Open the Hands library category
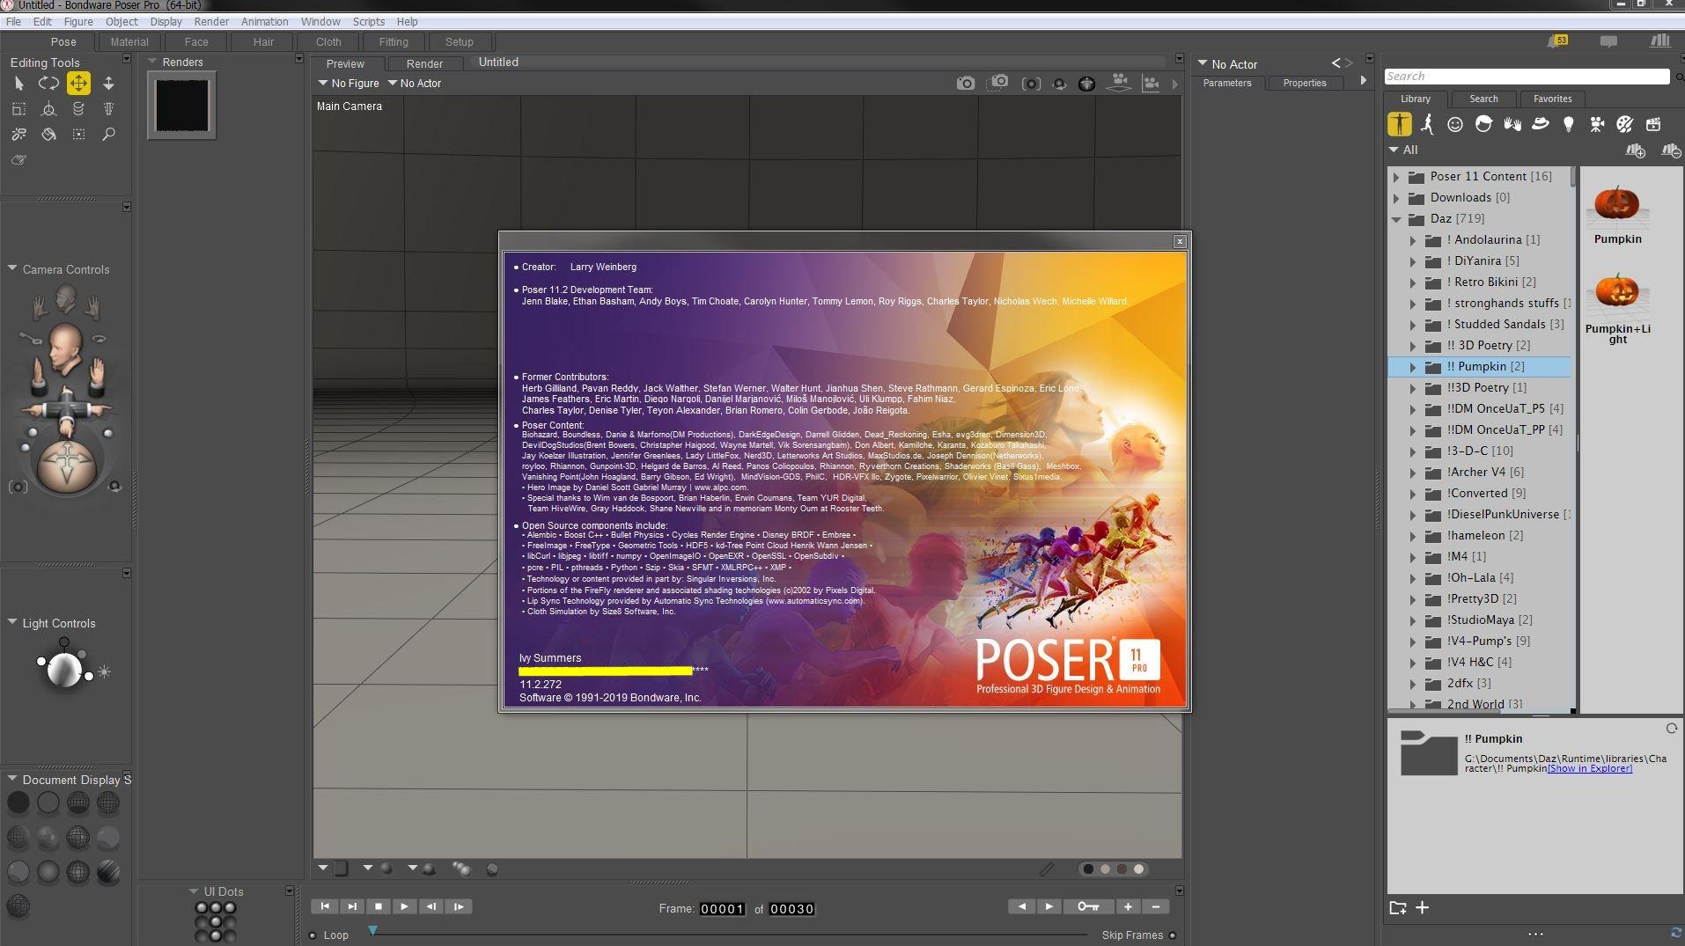The image size is (1685, 946). coord(1512,124)
